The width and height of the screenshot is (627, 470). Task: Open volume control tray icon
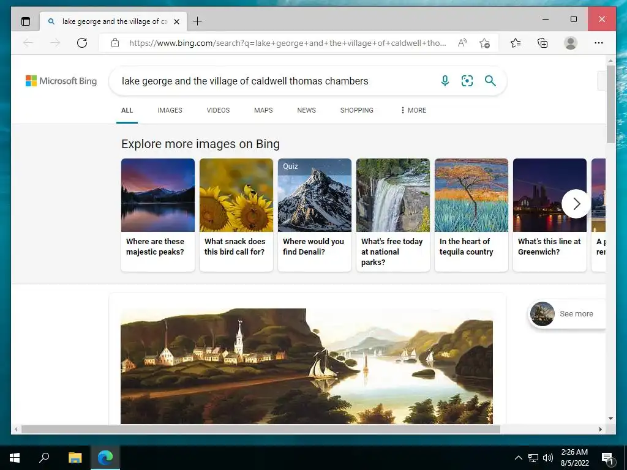(548, 458)
